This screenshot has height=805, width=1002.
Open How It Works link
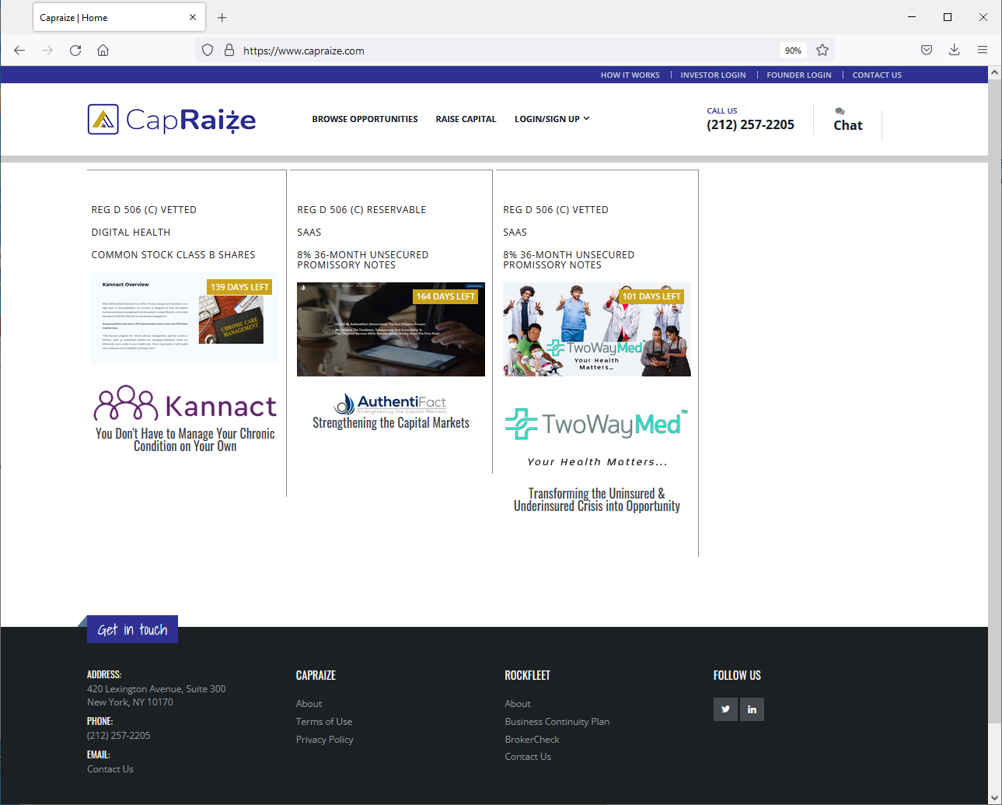coord(630,75)
